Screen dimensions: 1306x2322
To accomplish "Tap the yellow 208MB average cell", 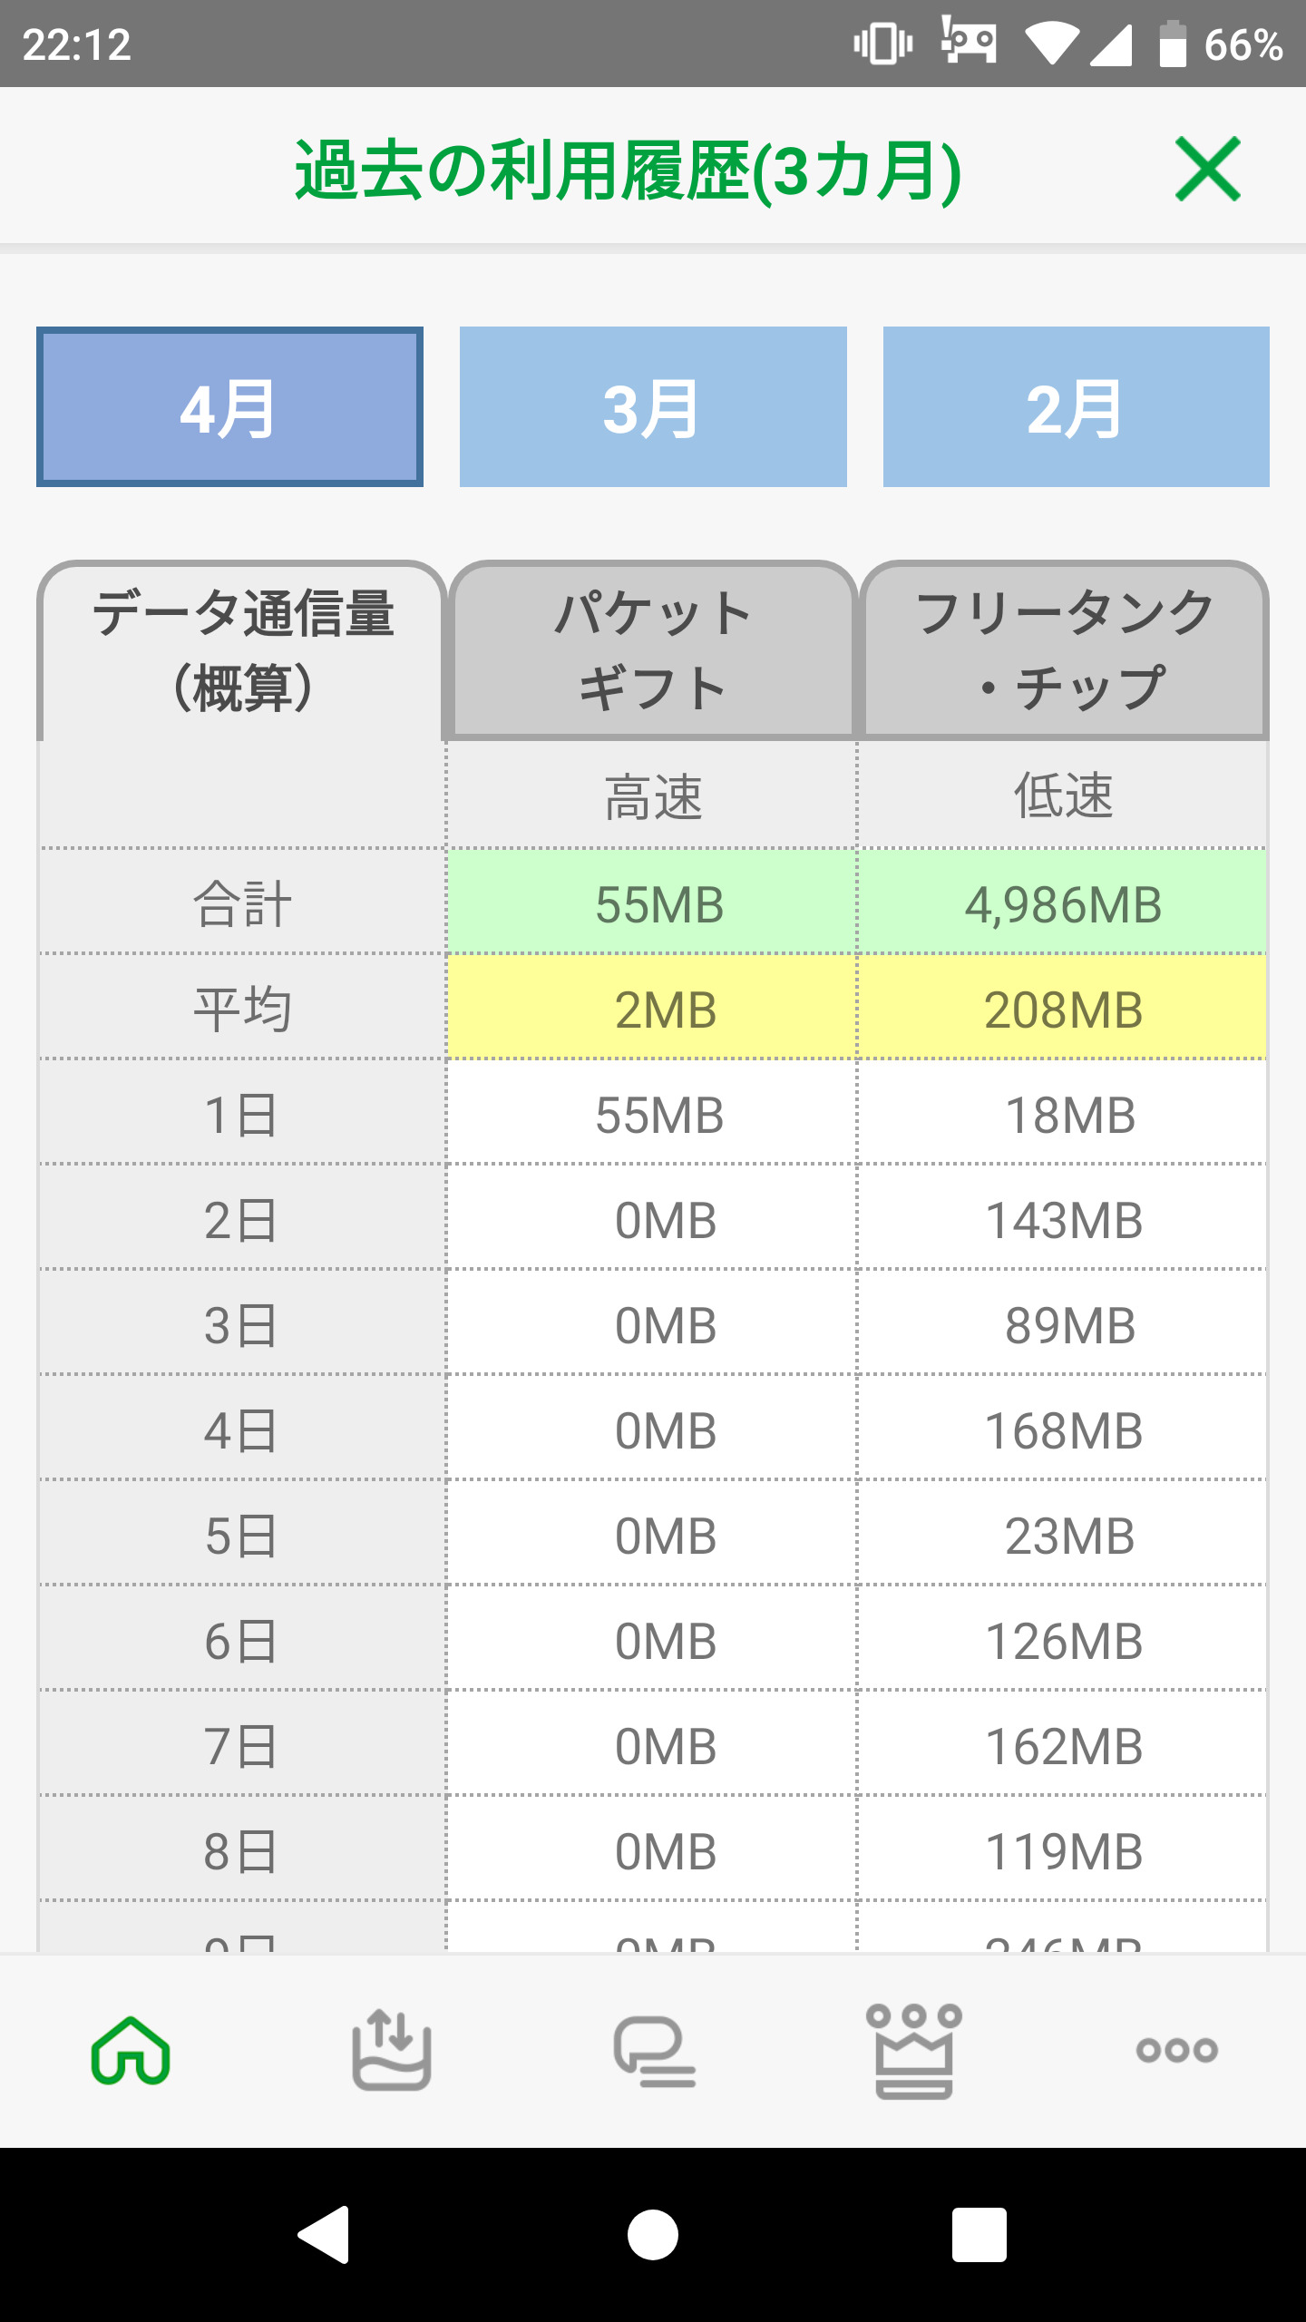I will tap(1063, 1010).
